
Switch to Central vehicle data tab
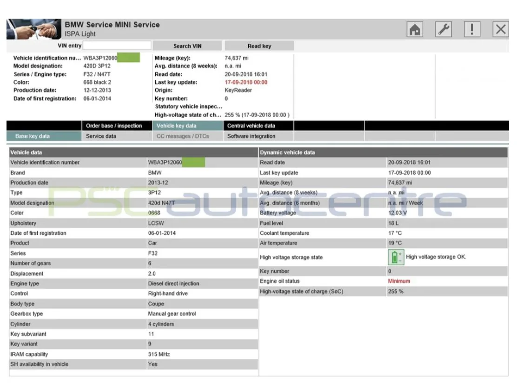pyautogui.click(x=258, y=126)
